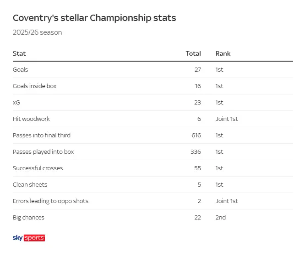Select the Goals row label
Screen dimensions: 299x256
tap(20, 70)
